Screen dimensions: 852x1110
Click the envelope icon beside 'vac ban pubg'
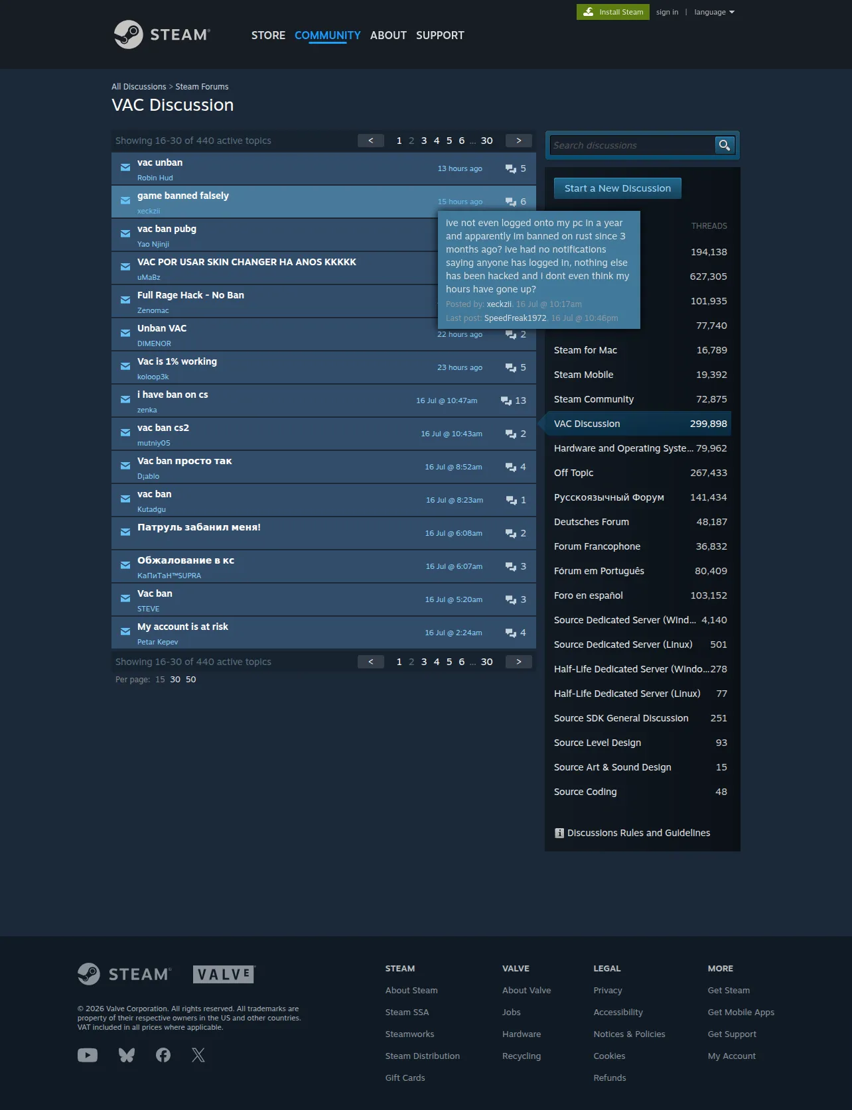coord(125,234)
